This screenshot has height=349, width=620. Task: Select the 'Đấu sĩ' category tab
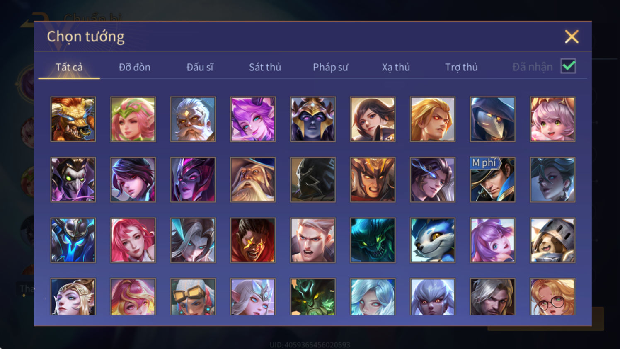click(x=200, y=67)
